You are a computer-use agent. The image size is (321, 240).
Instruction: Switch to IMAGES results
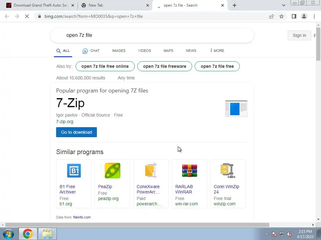coord(119,51)
